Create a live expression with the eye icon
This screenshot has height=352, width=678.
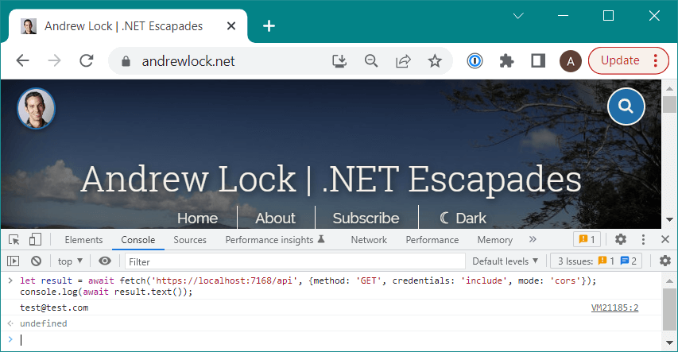coord(105,261)
